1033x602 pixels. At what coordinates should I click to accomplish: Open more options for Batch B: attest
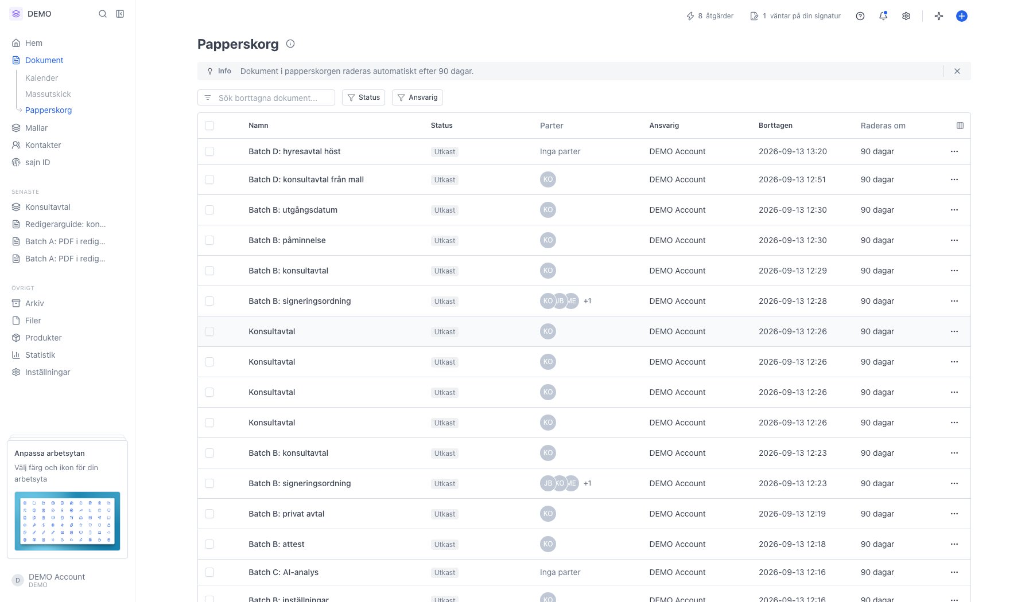(x=954, y=544)
